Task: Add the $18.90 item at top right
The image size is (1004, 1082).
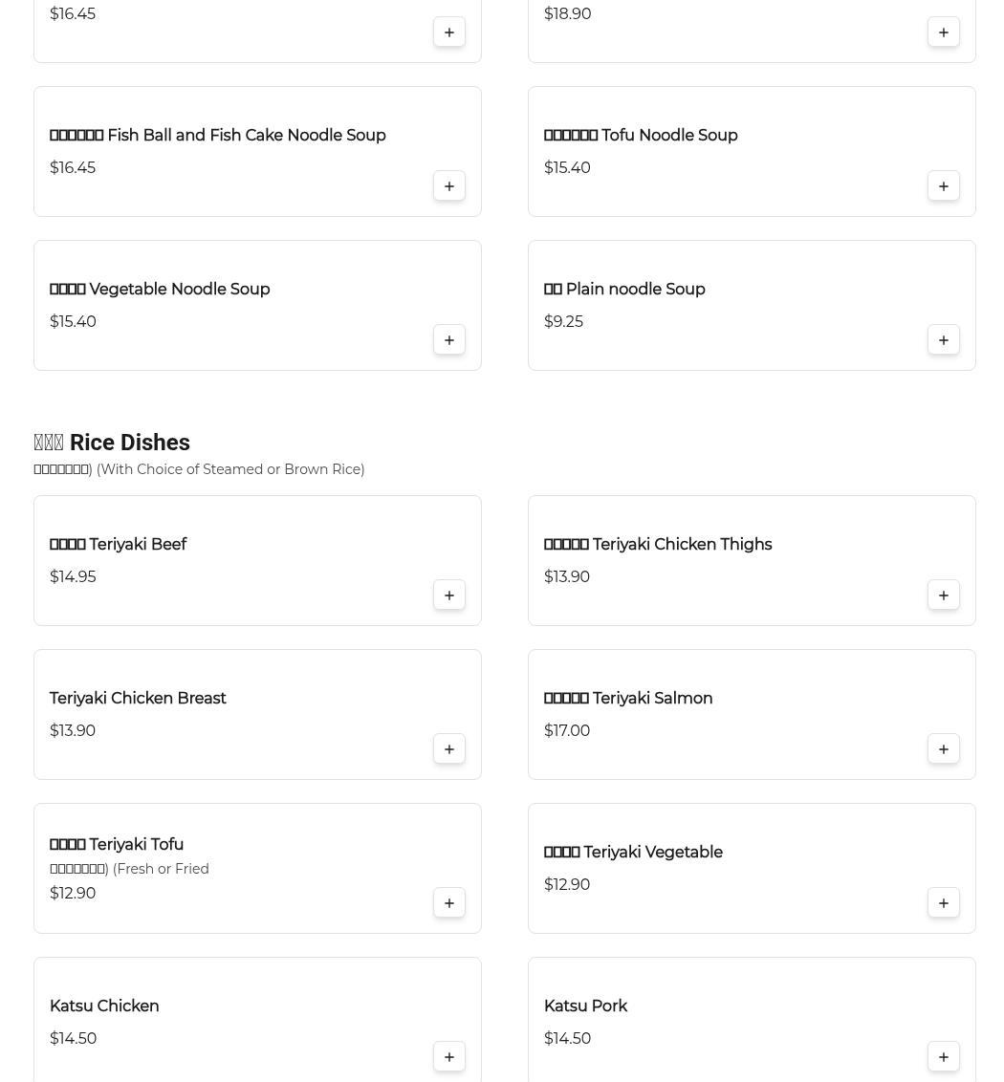Action: pyautogui.click(x=943, y=32)
